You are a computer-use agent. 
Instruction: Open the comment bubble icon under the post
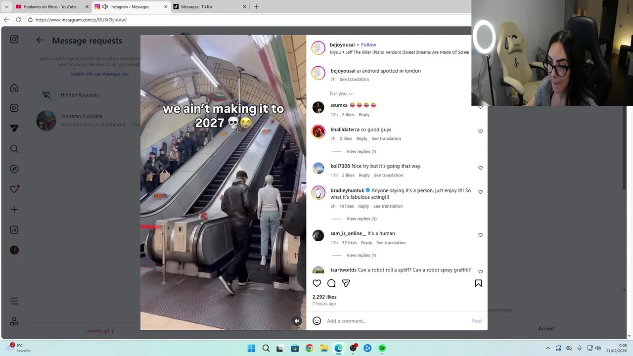(331, 283)
